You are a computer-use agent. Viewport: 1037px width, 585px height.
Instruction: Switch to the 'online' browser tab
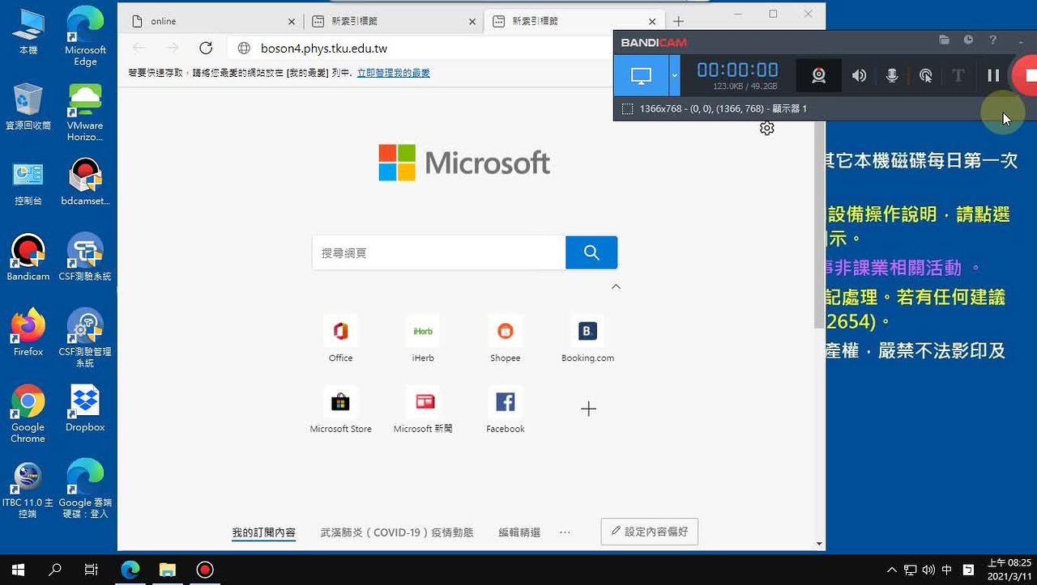tap(212, 21)
